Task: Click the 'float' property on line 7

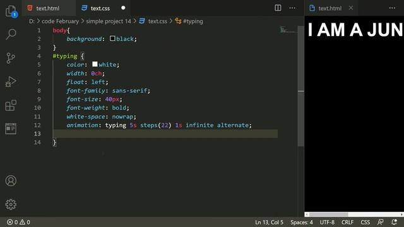Action: 75,82
